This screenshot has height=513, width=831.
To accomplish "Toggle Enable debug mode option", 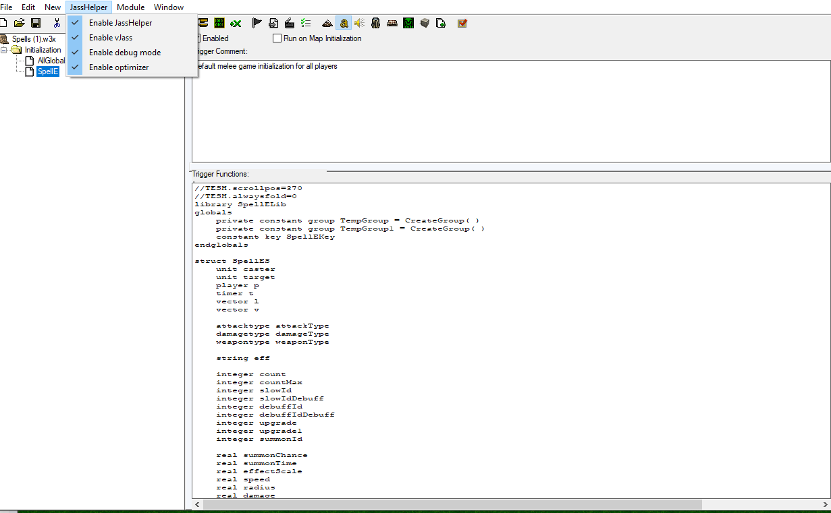I will [125, 53].
